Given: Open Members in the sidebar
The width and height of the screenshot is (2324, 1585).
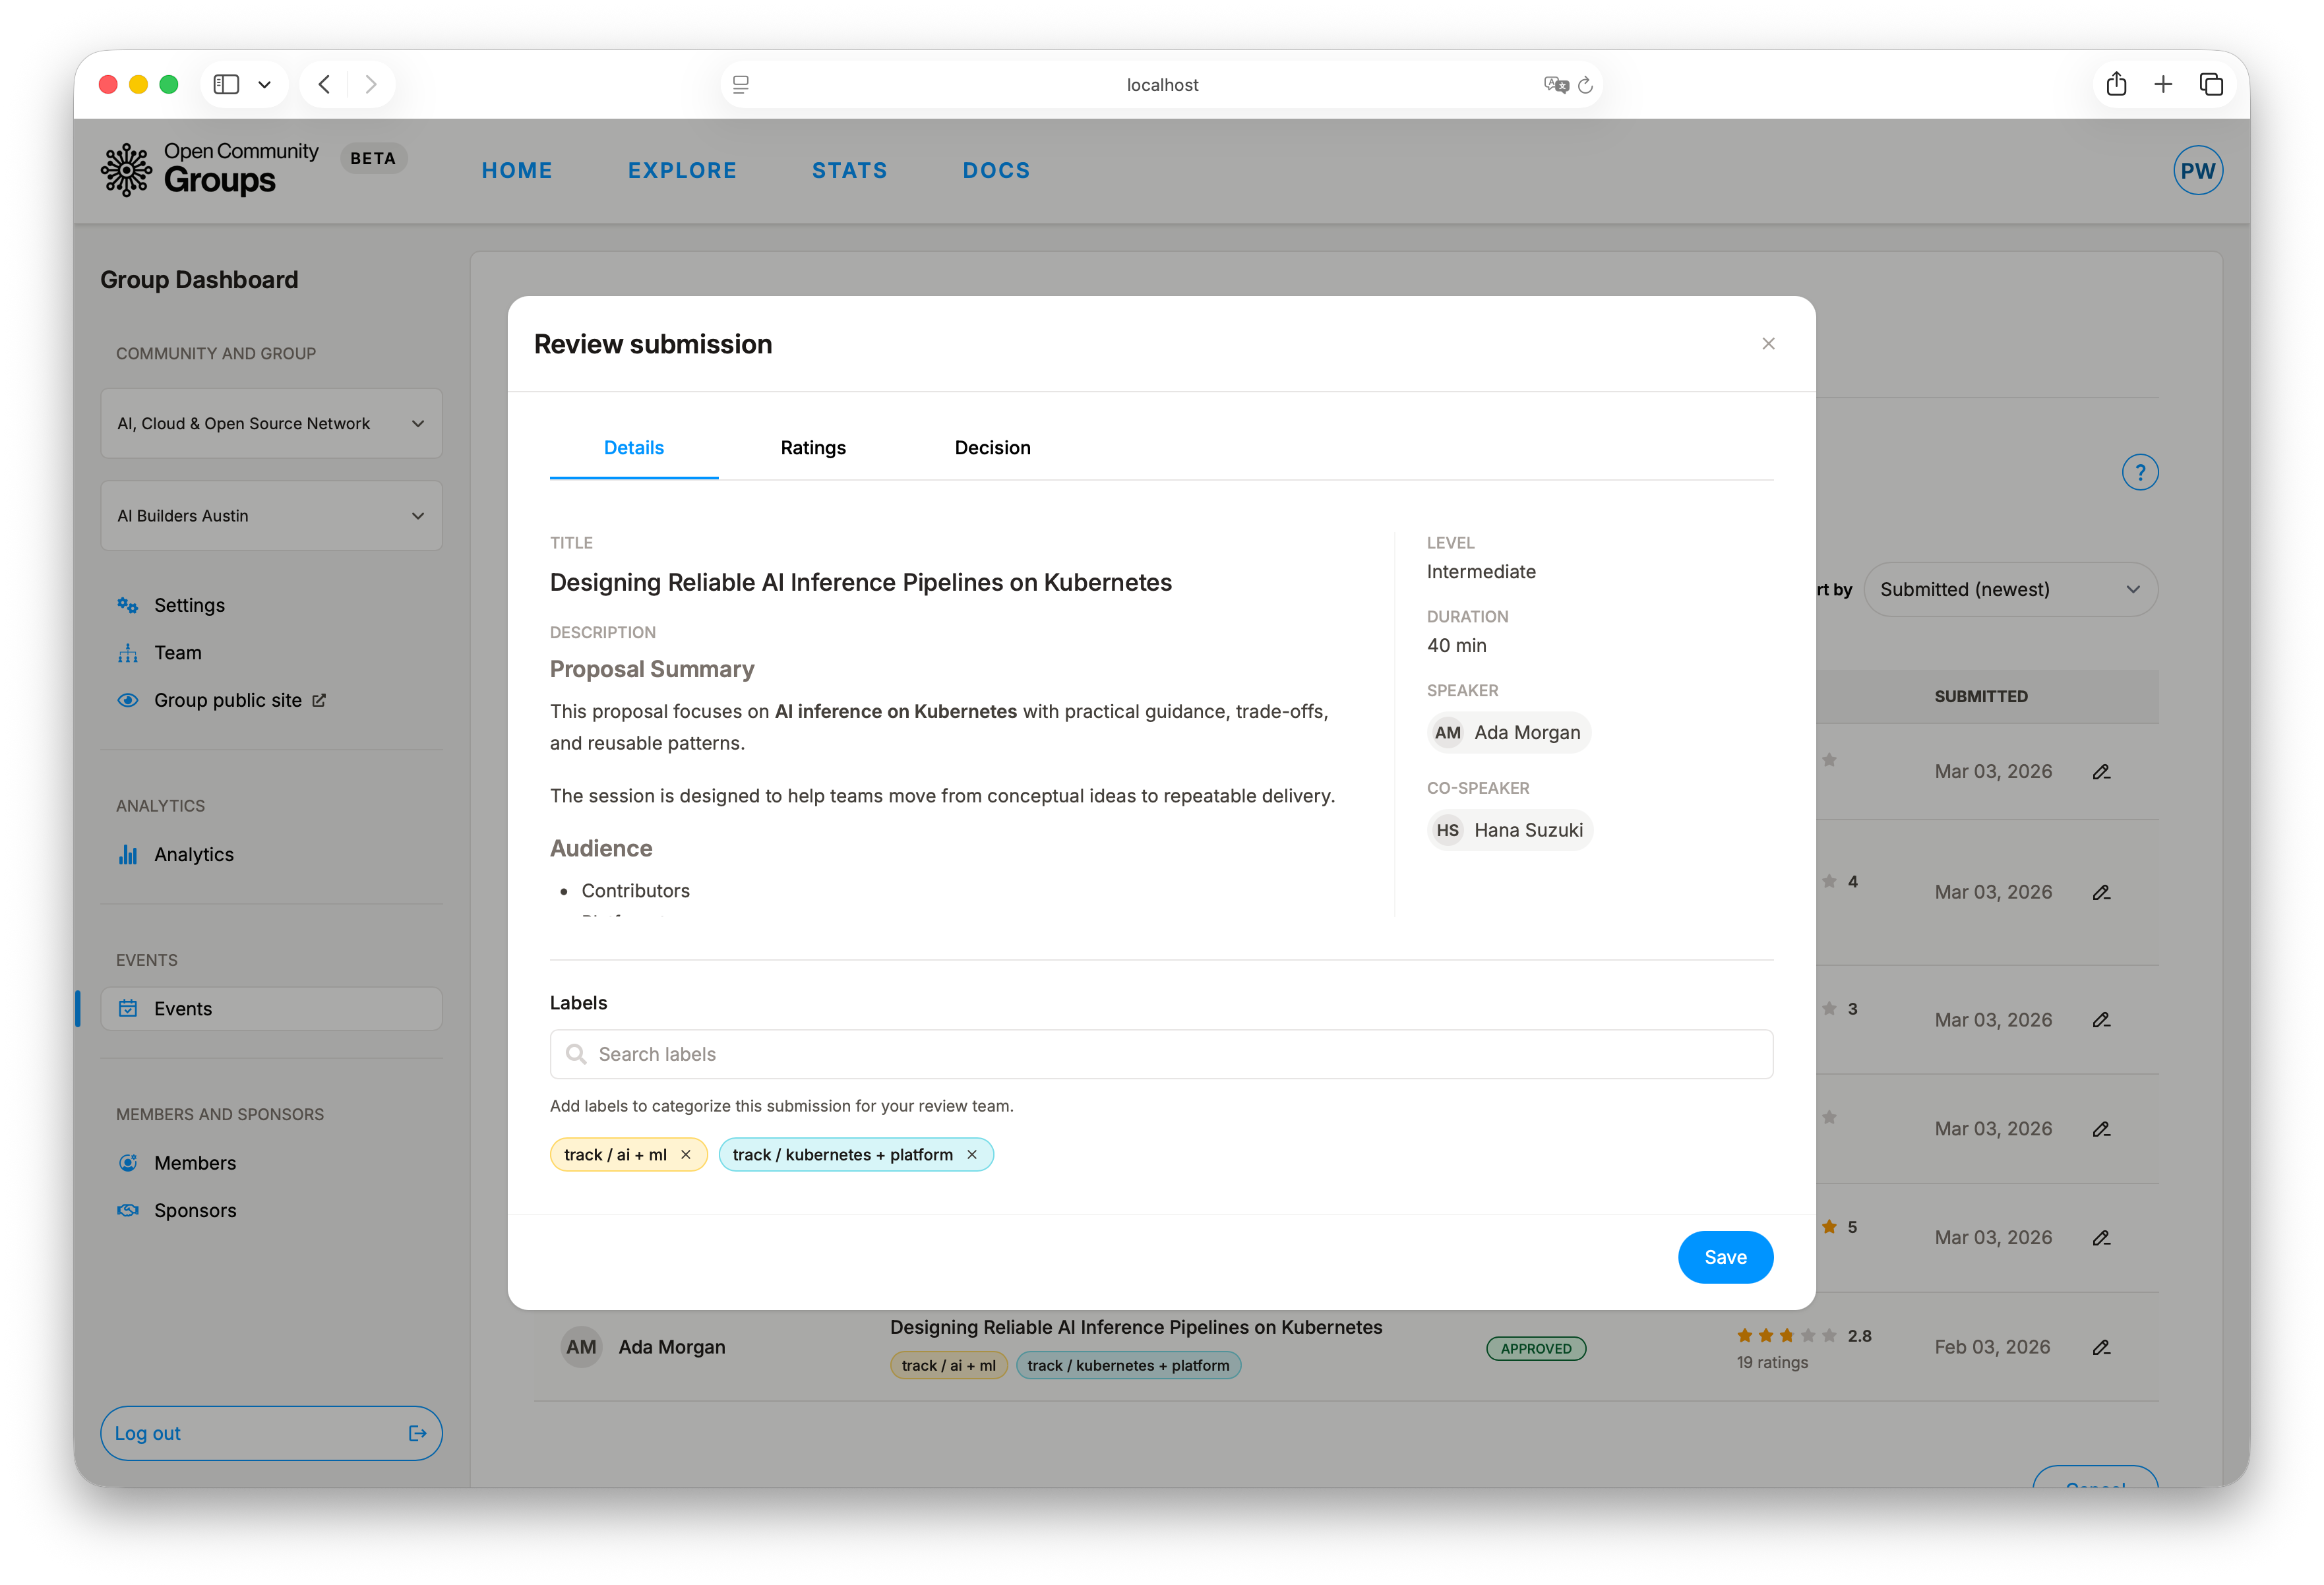Looking at the screenshot, I should click(195, 1163).
